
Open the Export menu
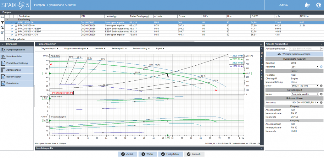(160, 49)
